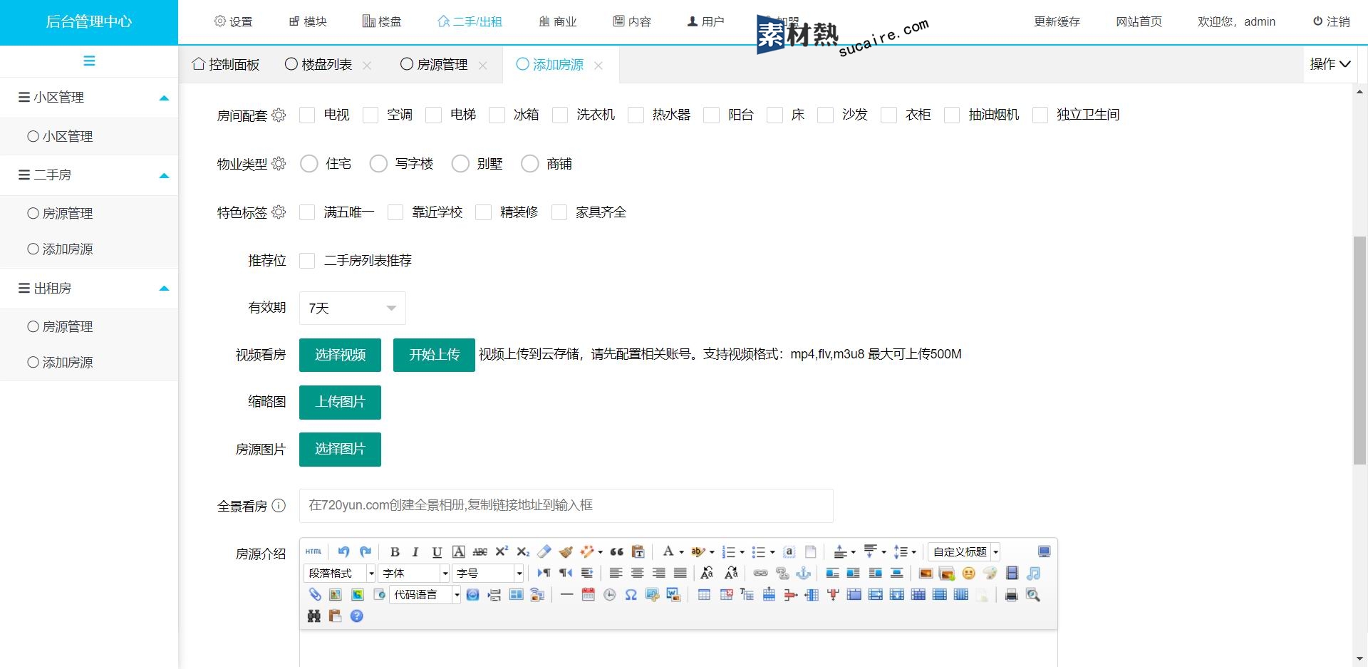Viewport: 1368px width, 669px height.
Task: Switch to the 楼盘列表 tab
Action: point(318,65)
